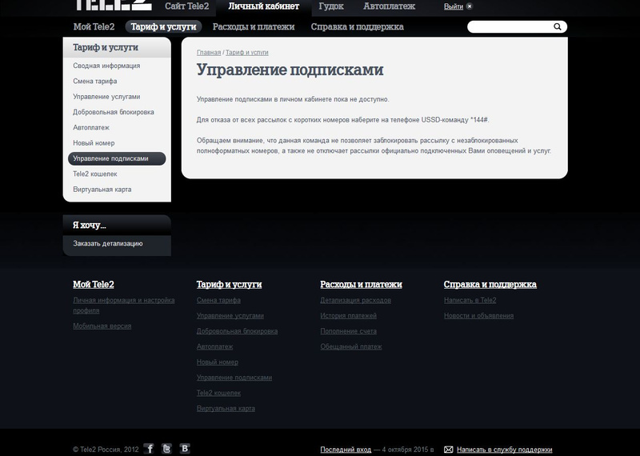The height and width of the screenshot is (456, 640).
Task: Open footer Автоплатеж link
Action: 214,347
